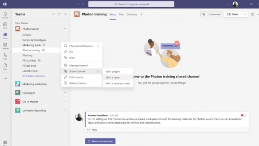The image size is (259, 146).
Task: Select Edit channel
Action: point(82,77)
